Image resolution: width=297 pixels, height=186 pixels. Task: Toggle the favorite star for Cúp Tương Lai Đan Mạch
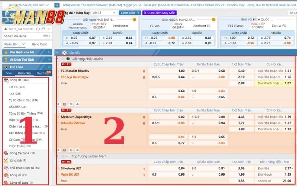[x=63, y=156]
